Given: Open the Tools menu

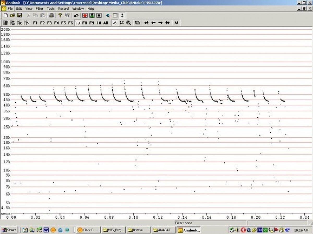Looking at the screenshot, I should (50, 8).
